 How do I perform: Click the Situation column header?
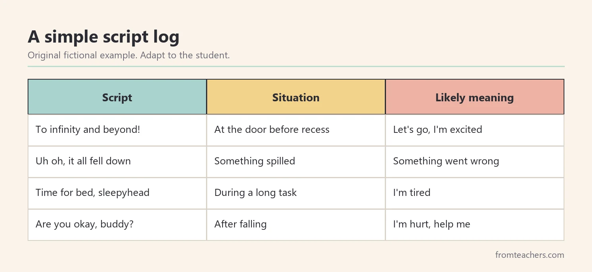tap(296, 97)
